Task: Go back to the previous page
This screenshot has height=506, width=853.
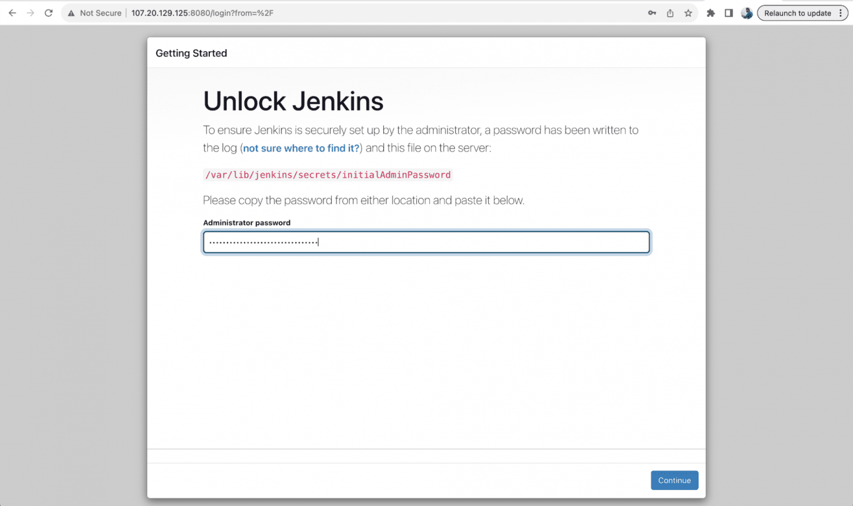Action: [x=12, y=13]
